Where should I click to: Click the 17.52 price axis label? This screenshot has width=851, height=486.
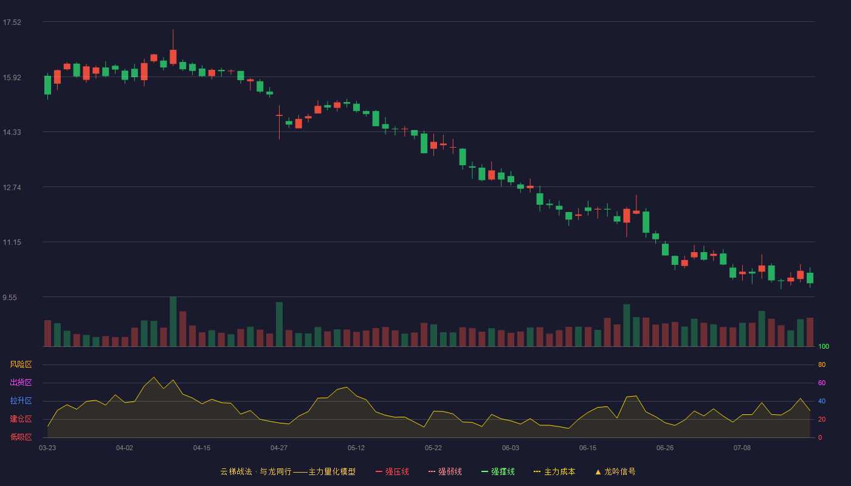pyautogui.click(x=12, y=22)
